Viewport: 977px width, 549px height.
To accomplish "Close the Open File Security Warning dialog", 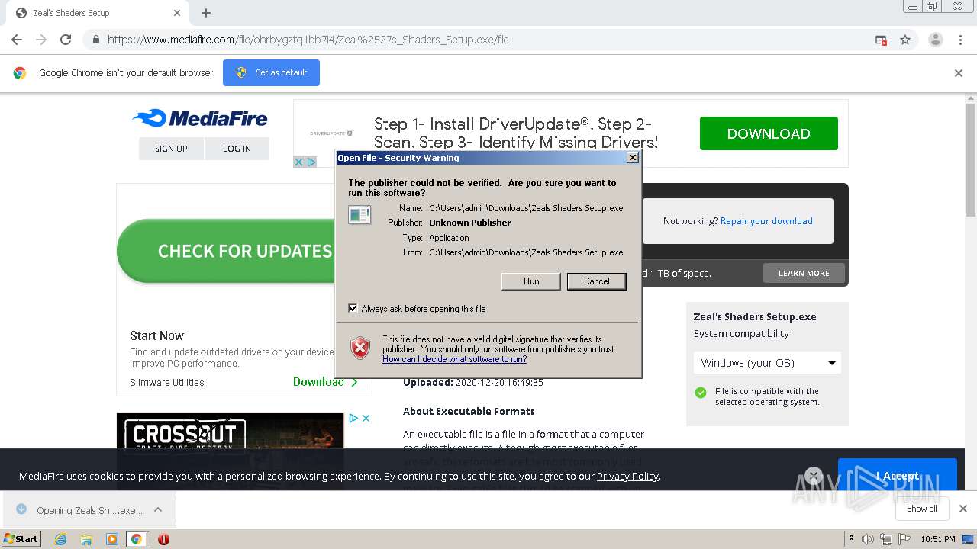I will (632, 158).
